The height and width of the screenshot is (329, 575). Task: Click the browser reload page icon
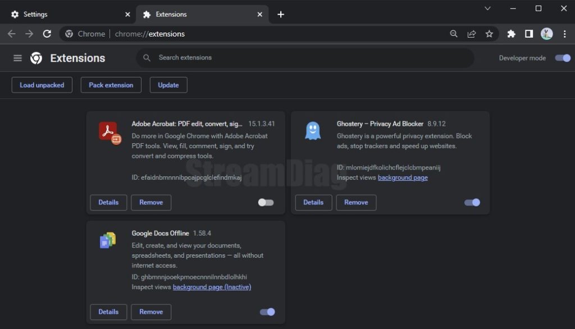(47, 34)
